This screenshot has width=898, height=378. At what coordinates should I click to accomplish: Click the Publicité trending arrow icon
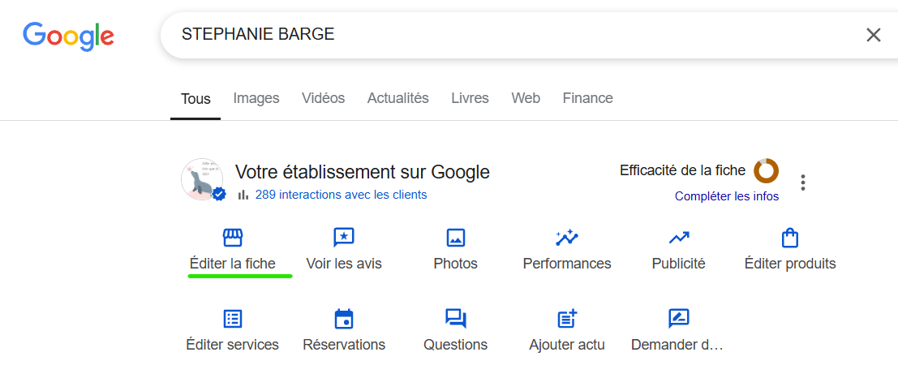pos(679,237)
